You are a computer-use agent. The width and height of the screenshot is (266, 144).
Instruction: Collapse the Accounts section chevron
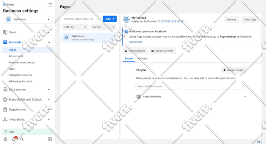tap(49, 42)
